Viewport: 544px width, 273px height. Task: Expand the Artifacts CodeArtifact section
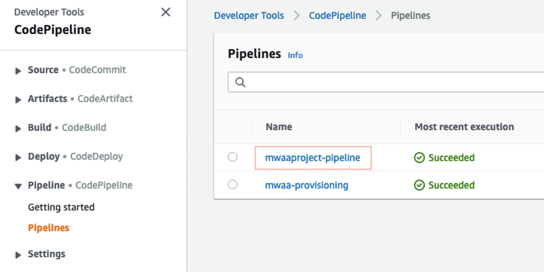[18, 100]
